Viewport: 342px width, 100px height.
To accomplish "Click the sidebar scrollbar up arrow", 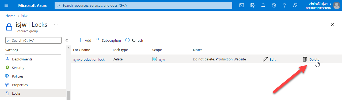I will (69, 48).
